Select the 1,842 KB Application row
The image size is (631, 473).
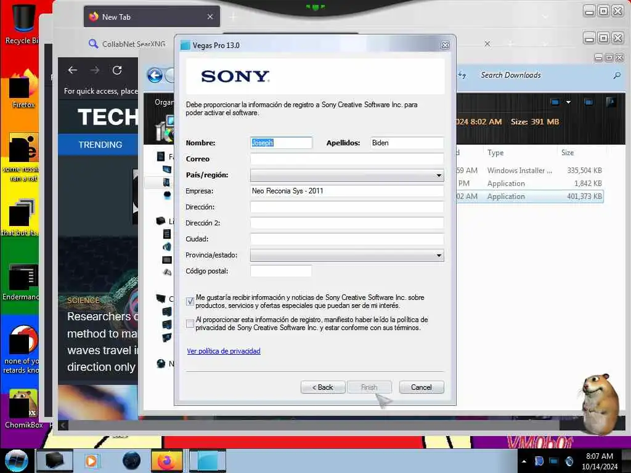click(x=529, y=184)
